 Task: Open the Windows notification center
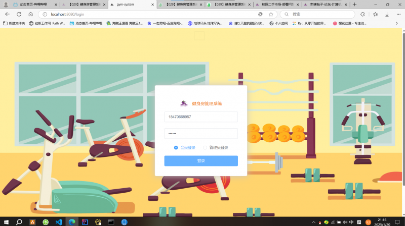pyautogui.click(x=397, y=222)
